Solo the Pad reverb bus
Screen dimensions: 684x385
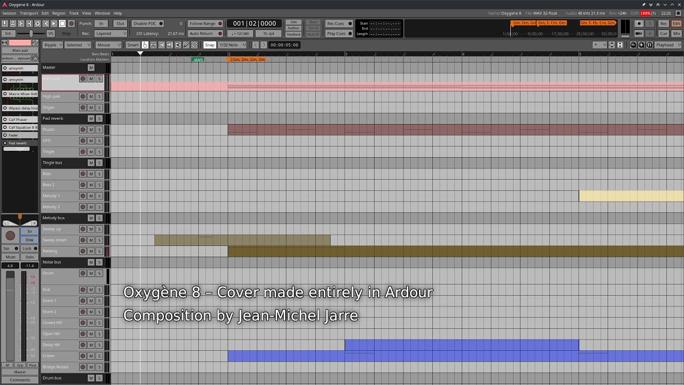click(99, 119)
